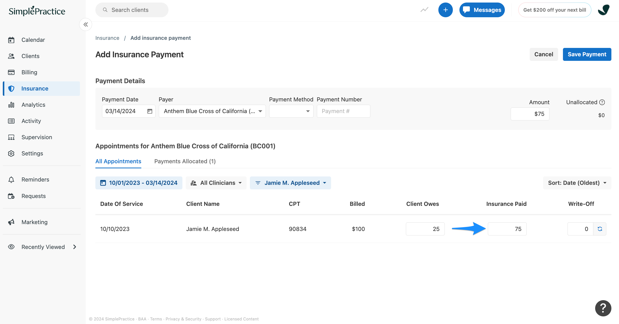Switch to All Appointments tab
Image resolution: width=619 pixels, height=324 pixels.
coord(118,161)
